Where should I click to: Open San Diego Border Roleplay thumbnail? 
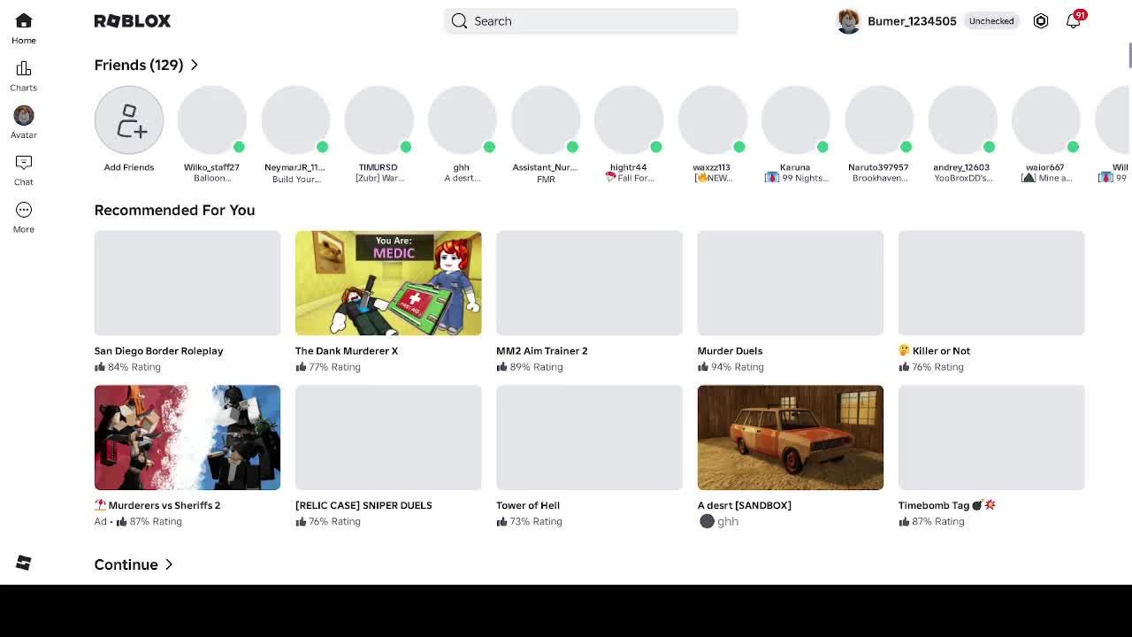click(x=187, y=283)
